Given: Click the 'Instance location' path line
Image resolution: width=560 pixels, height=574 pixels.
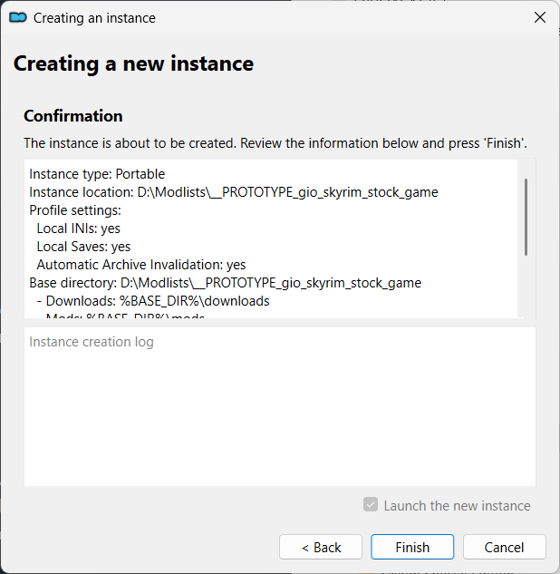Looking at the screenshot, I should point(234,192).
